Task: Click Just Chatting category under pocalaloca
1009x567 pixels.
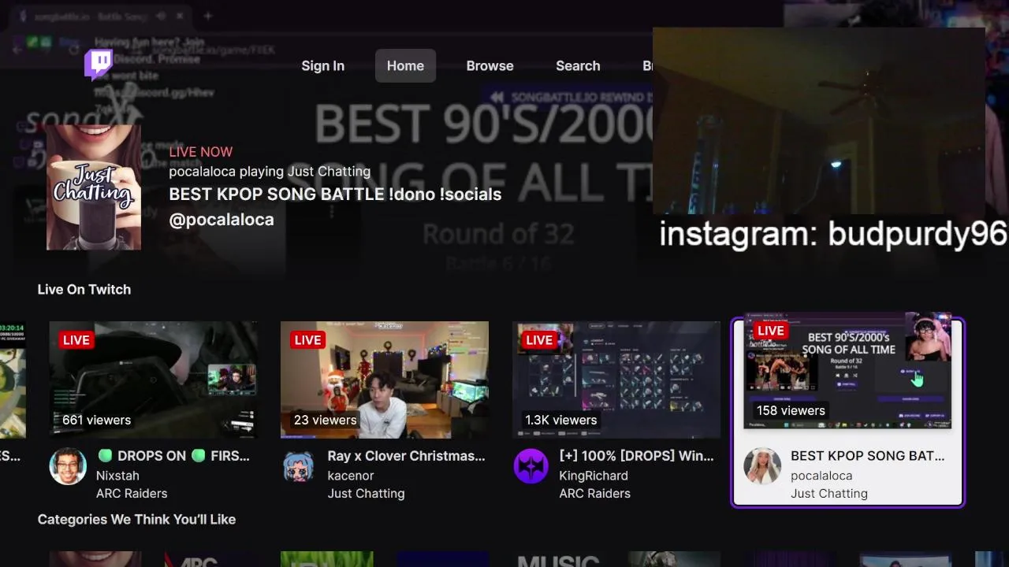Action: coord(829,494)
